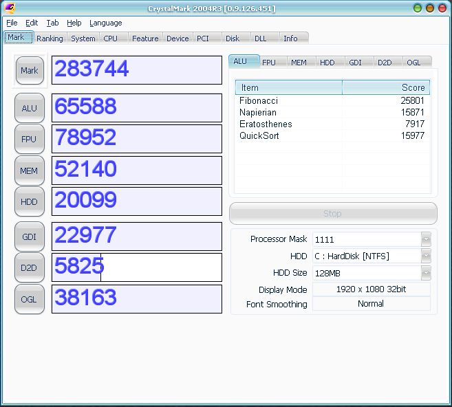Click the Stop button
452x407 pixels.
pyautogui.click(x=333, y=213)
